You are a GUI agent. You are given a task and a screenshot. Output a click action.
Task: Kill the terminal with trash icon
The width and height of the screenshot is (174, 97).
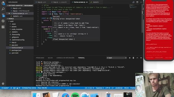point(133,58)
